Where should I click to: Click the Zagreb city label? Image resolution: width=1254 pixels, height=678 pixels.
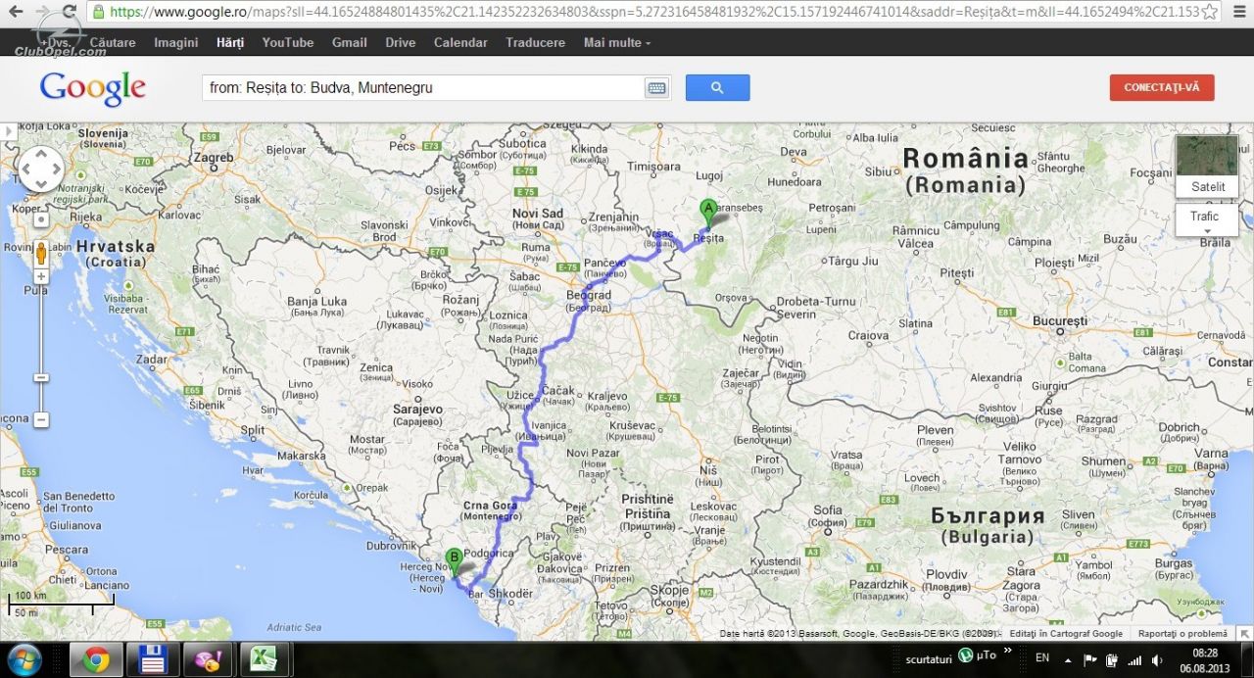(214, 157)
